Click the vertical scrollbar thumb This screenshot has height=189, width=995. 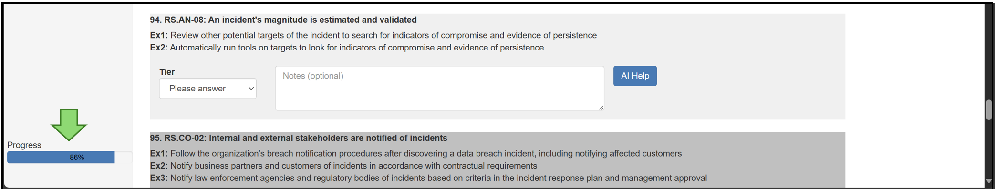click(x=989, y=110)
